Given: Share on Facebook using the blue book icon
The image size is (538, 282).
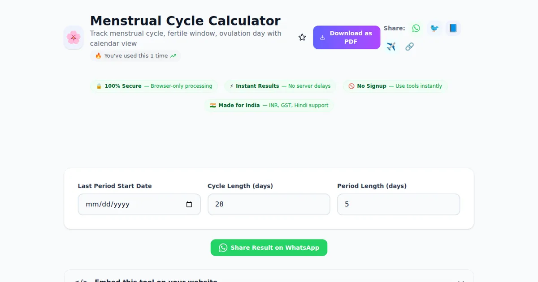Looking at the screenshot, I should [453, 28].
